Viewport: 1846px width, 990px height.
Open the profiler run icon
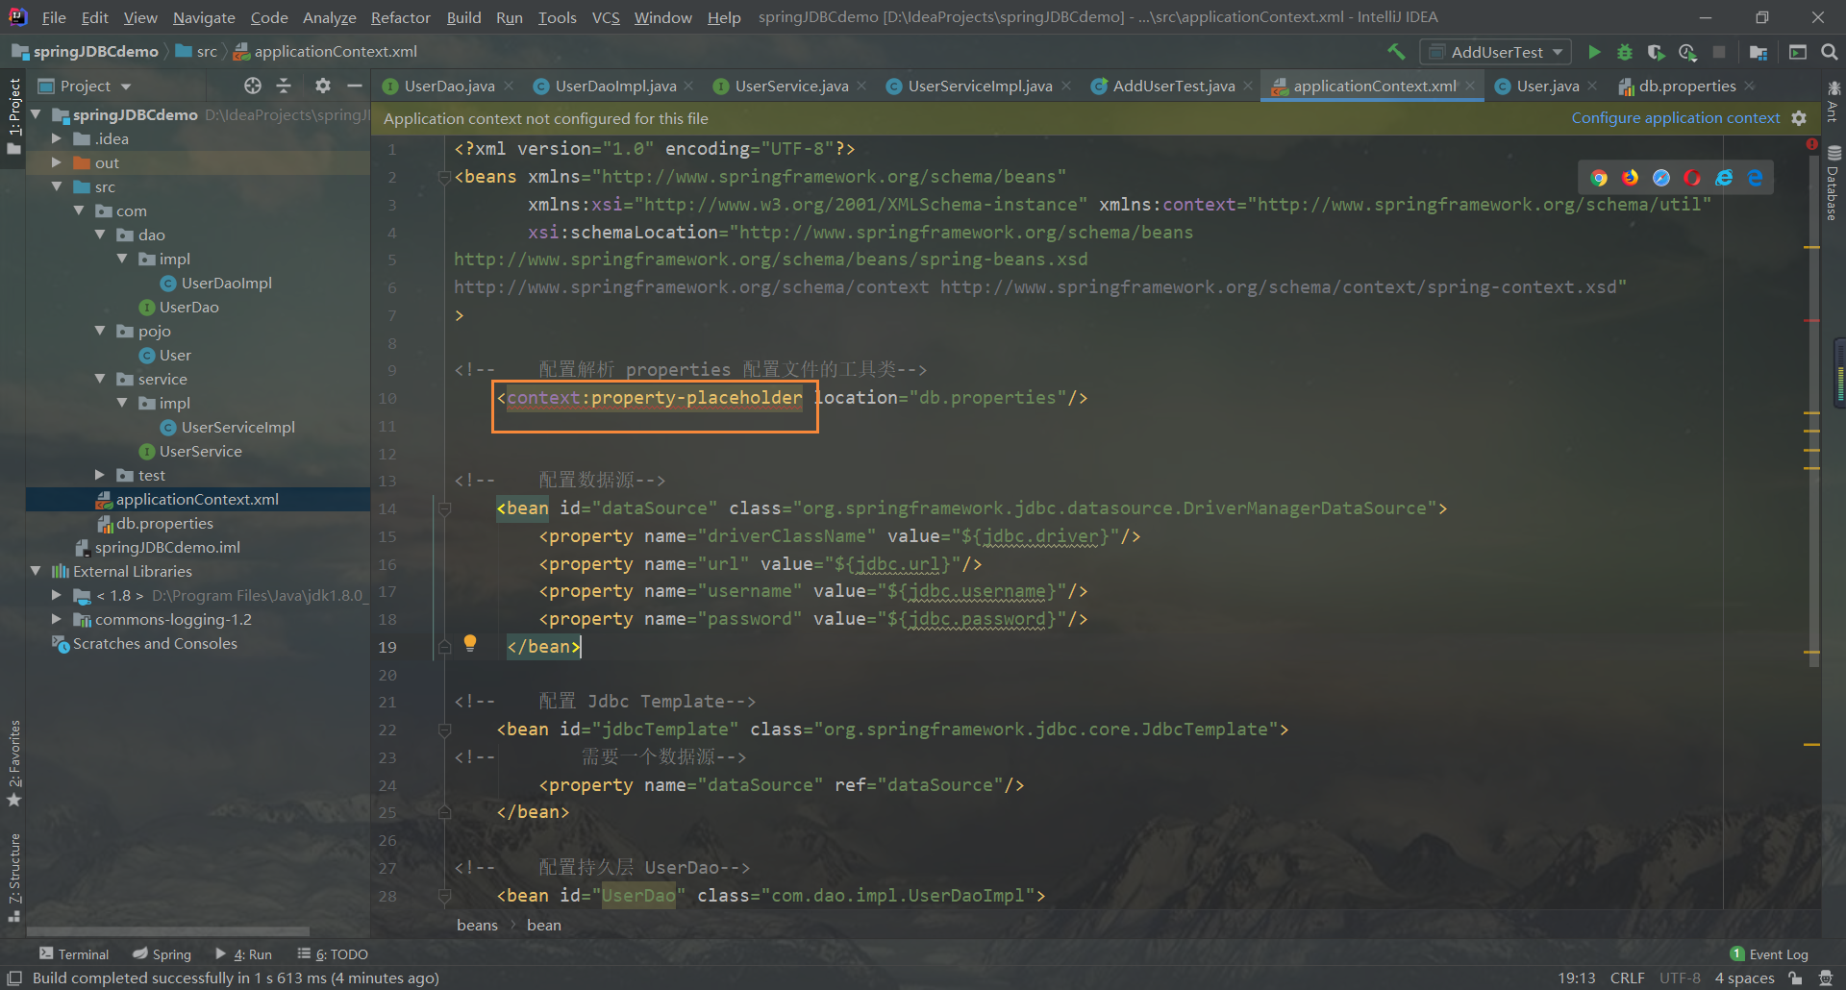pyautogui.click(x=1687, y=52)
